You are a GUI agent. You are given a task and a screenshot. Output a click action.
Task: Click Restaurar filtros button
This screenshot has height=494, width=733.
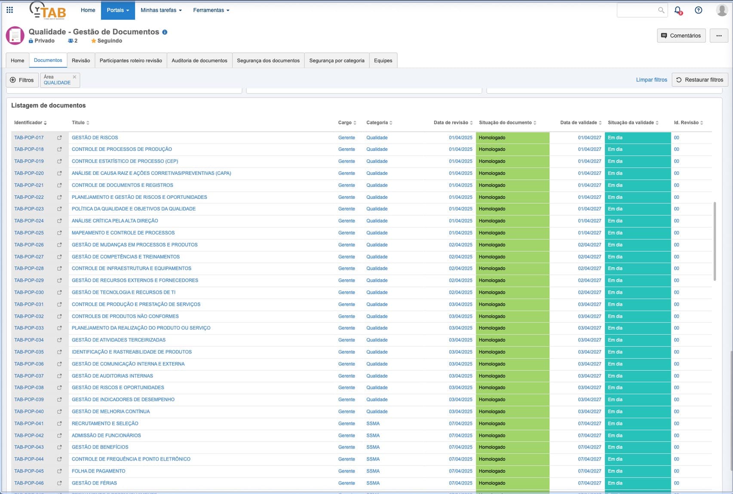[x=699, y=80]
